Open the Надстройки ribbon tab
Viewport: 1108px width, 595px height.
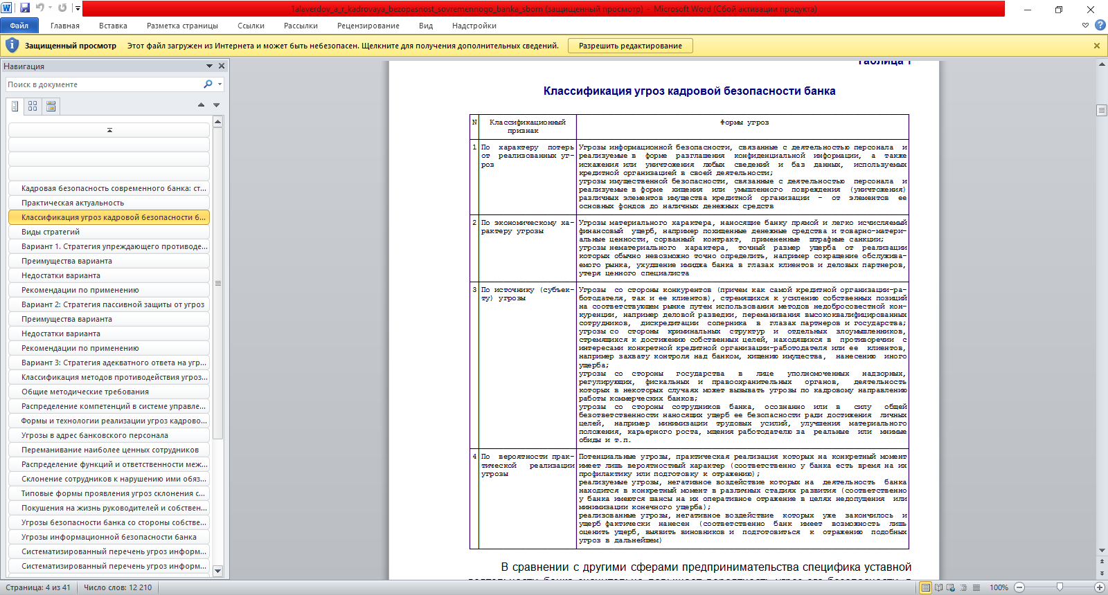474,26
